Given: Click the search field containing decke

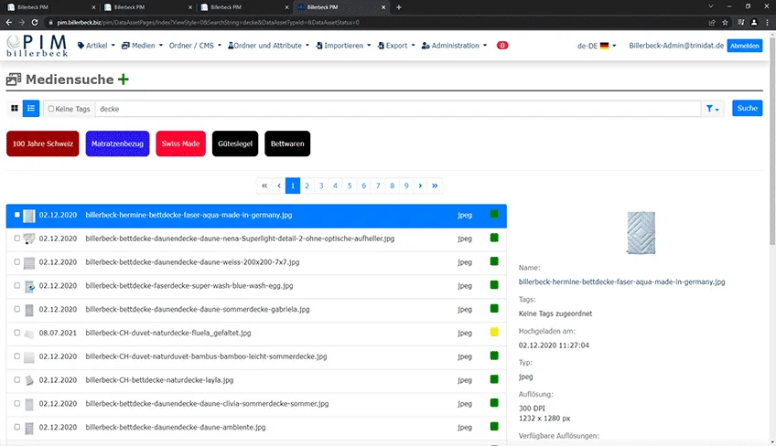Looking at the screenshot, I should [x=398, y=109].
